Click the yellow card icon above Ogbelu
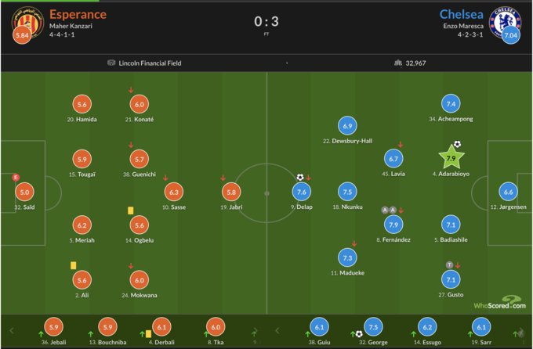The width and height of the screenshot is (533, 349). [130, 210]
